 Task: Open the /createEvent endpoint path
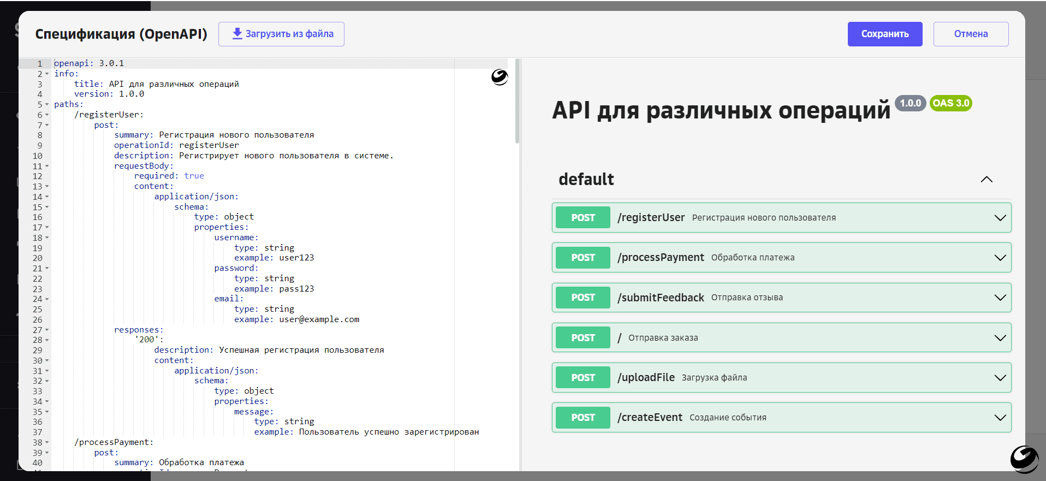point(650,417)
